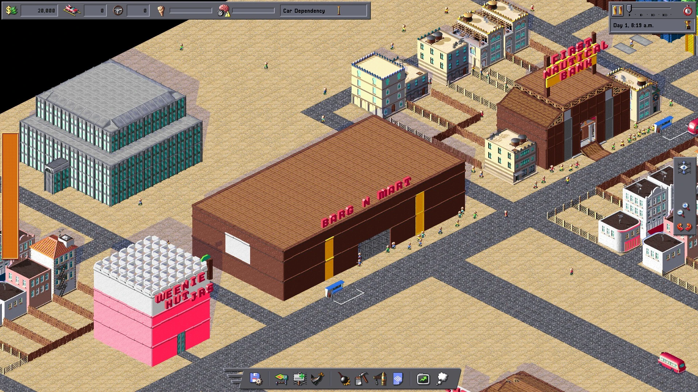Open the blueprint grid sheet

pos(398,379)
